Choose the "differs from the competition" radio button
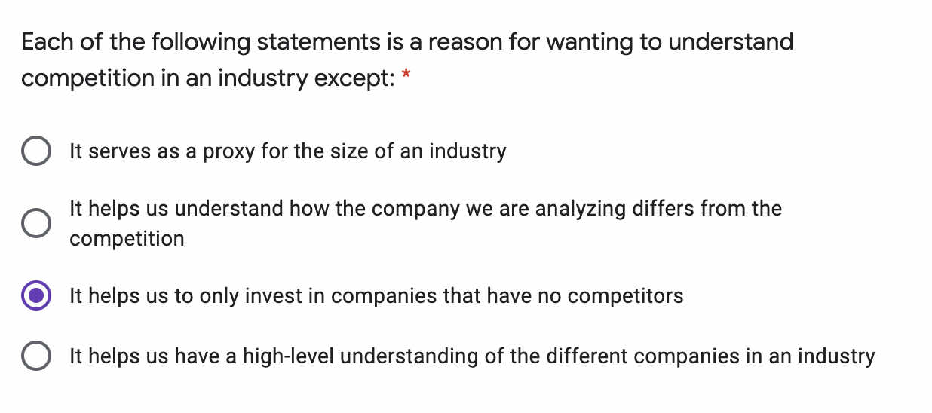Image resolution: width=932 pixels, height=413 pixels. (x=35, y=223)
